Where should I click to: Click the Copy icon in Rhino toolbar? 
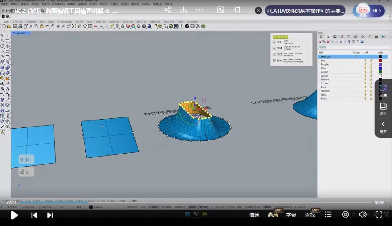(36, 26)
